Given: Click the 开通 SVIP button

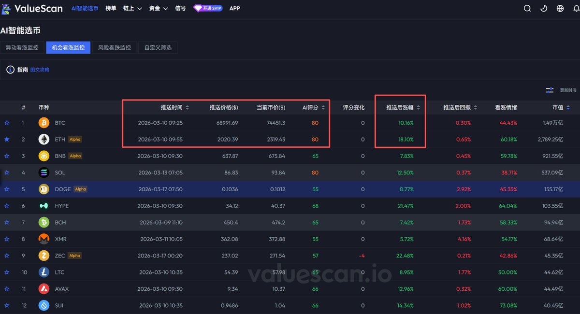Looking at the screenshot, I should click(x=208, y=9).
